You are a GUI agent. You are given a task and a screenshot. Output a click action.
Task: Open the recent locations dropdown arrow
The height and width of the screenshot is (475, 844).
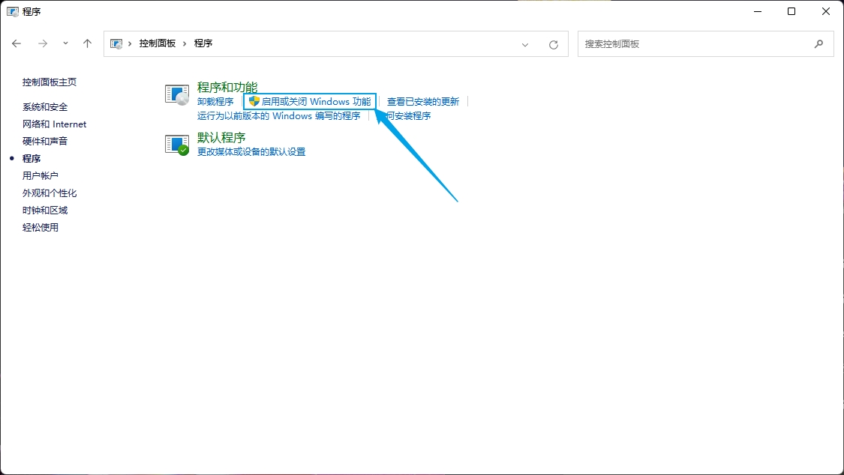(x=65, y=43)
